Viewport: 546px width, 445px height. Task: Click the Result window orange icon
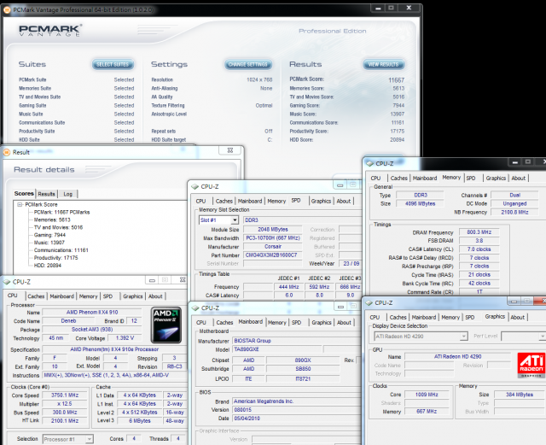[7, 152]
